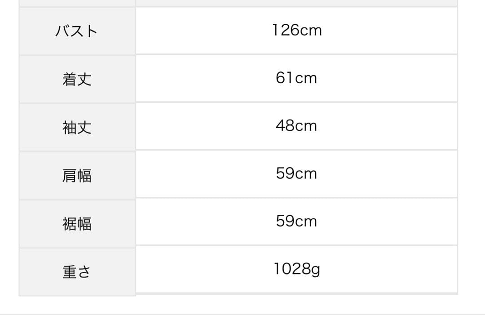The height and width of the screenshot is (315, 485).
Task: Click the "cm" unit text after 126
Action: point(311,31)
